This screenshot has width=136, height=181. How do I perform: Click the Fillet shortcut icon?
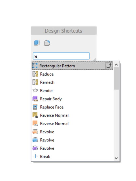coord(47,43)
